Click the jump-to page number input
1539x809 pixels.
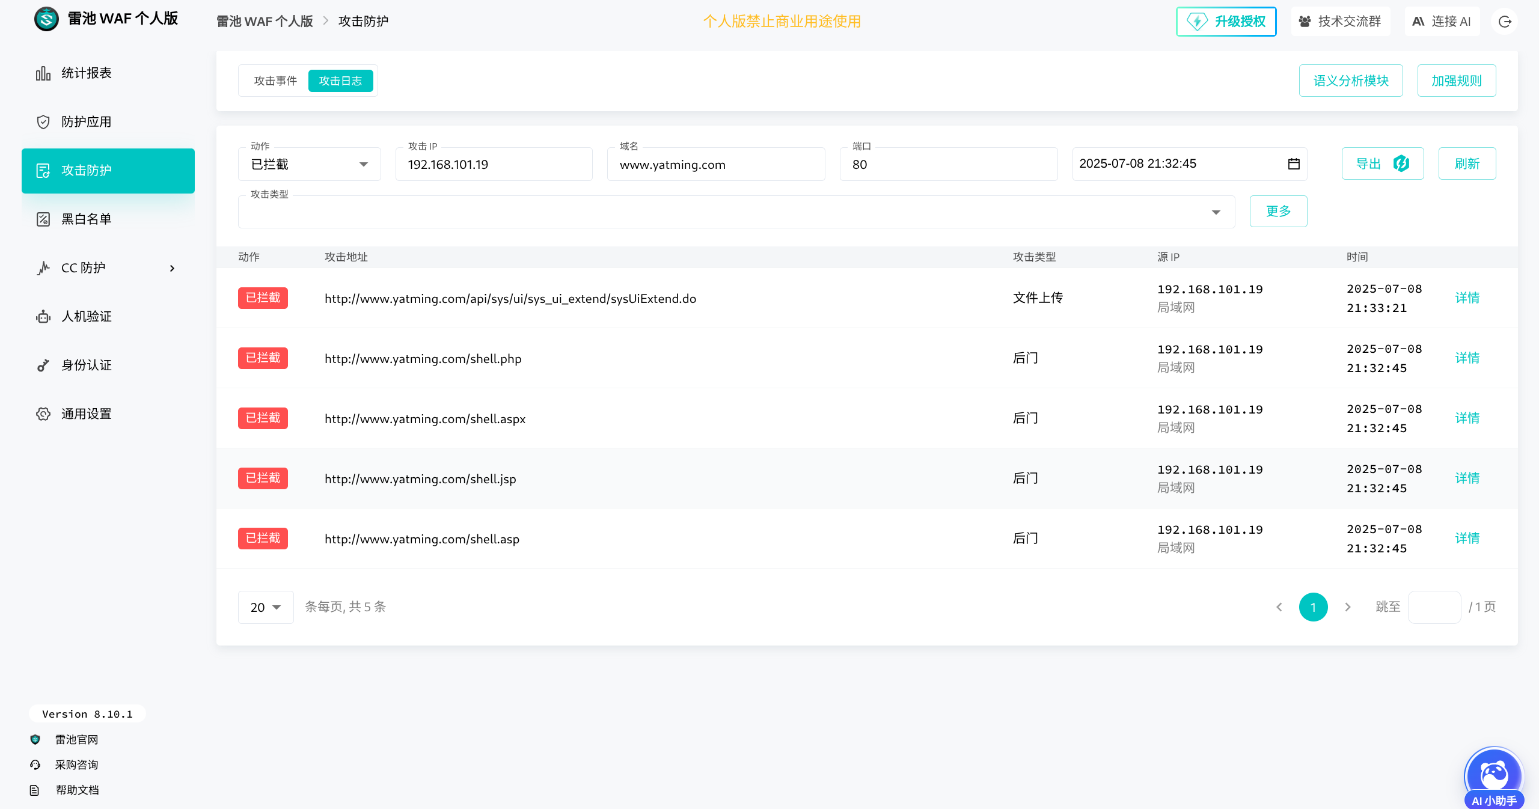pos(1434,607)
